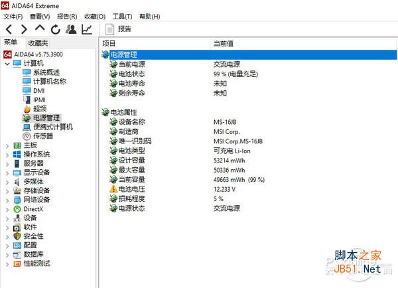Go up one level with the up arrow
The width and height of the screenshot is (398, 288).
[40, 29]
